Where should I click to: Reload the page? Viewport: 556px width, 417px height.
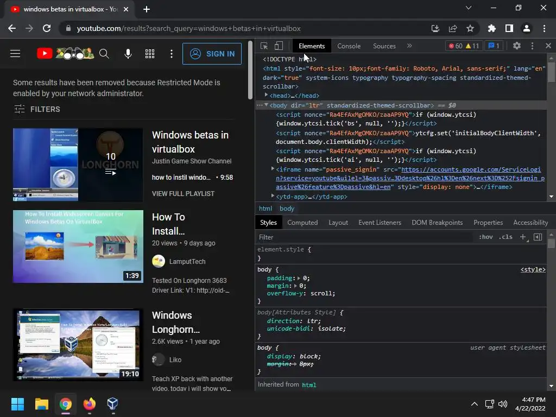click(x=47, y=28)
